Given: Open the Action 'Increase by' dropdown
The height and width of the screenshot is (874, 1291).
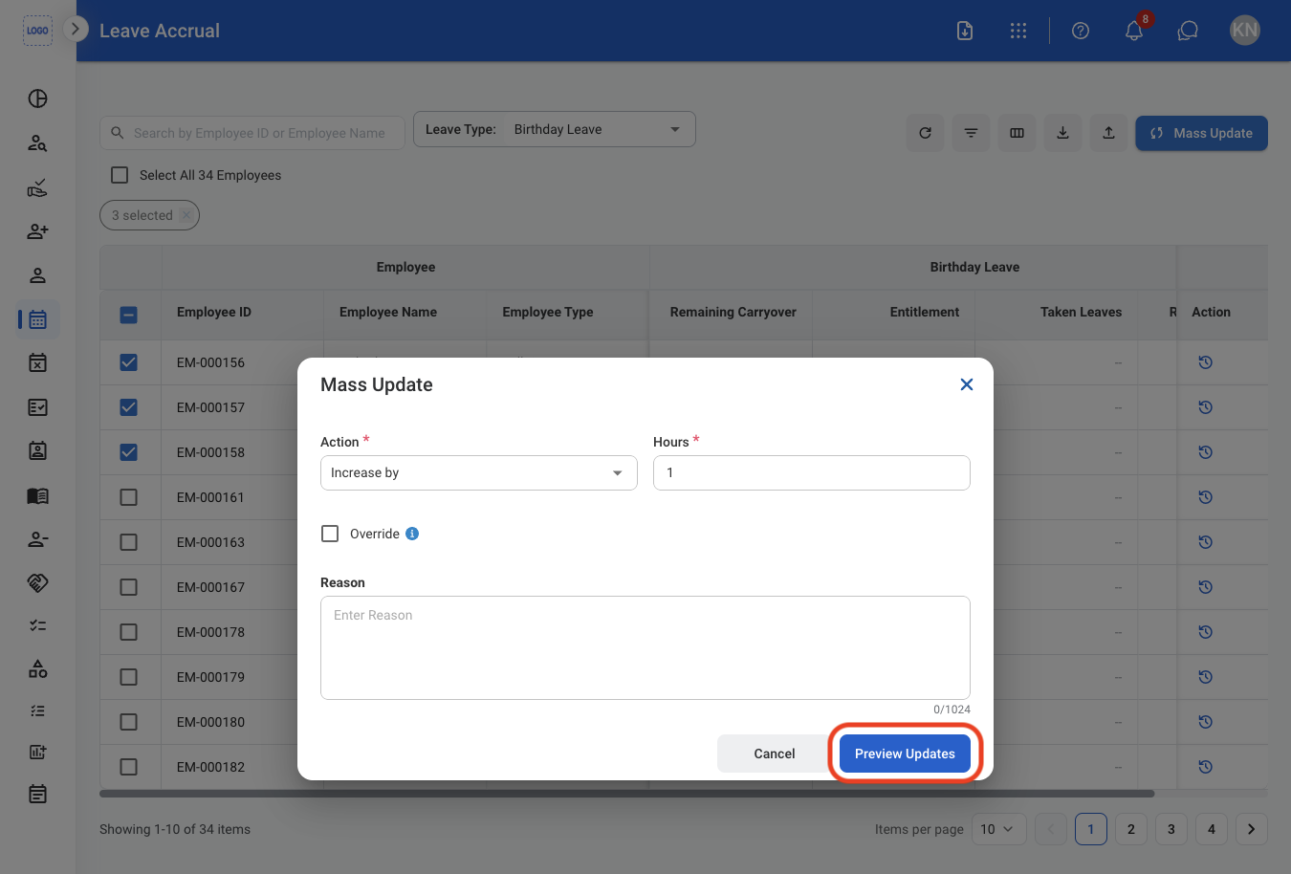Looking at the screenshot, I should (x=479, y=472).
